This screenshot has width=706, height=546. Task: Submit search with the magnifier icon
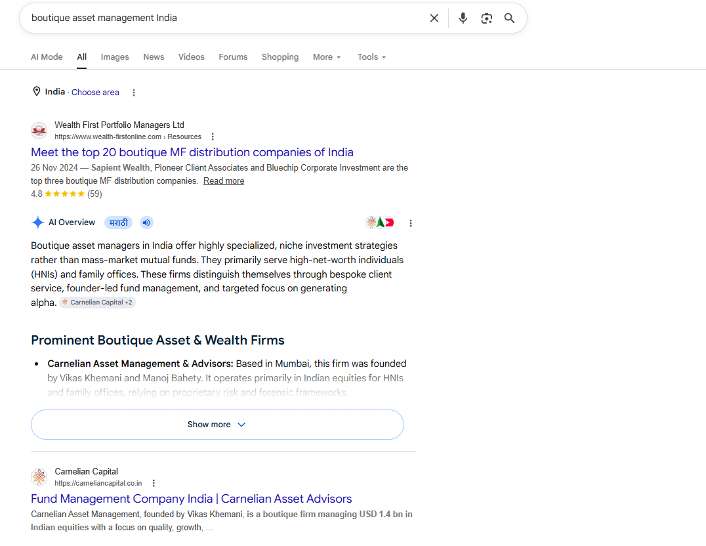tap(509, 18)
